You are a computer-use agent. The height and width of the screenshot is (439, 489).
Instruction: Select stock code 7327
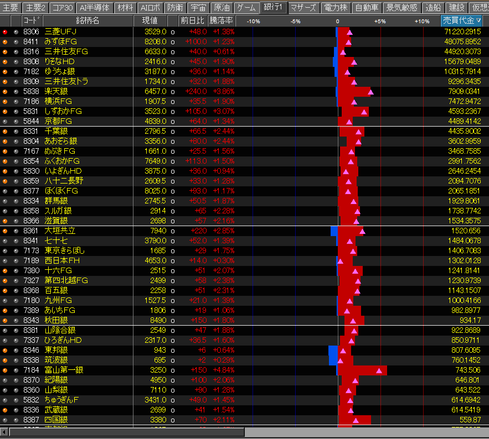coord(31,280)
